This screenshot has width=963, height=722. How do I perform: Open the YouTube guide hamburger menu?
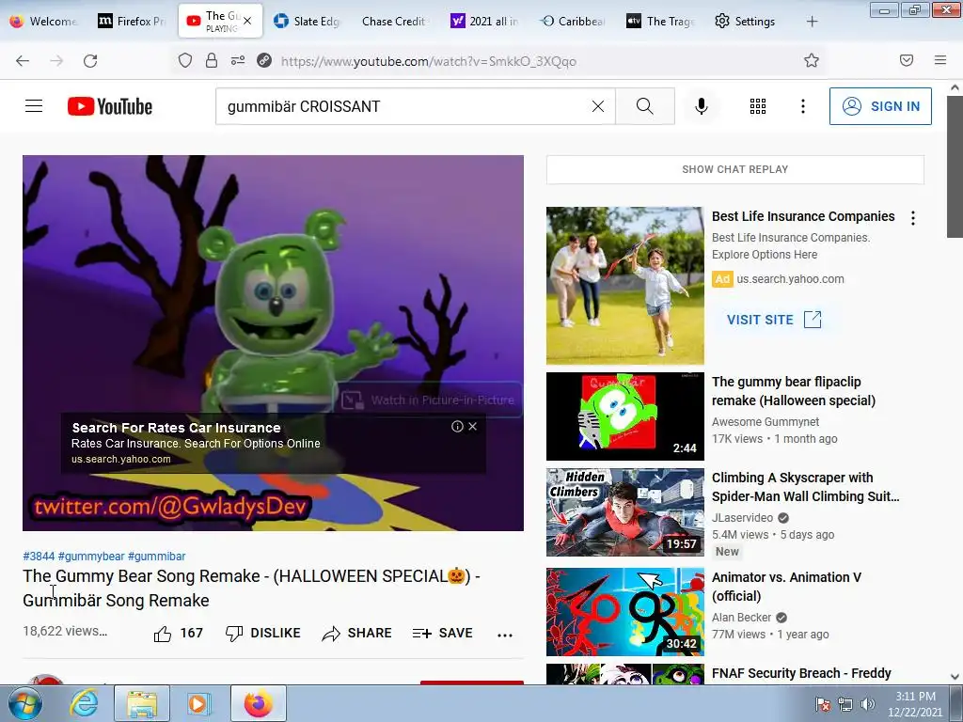click(x=34, y=106)
